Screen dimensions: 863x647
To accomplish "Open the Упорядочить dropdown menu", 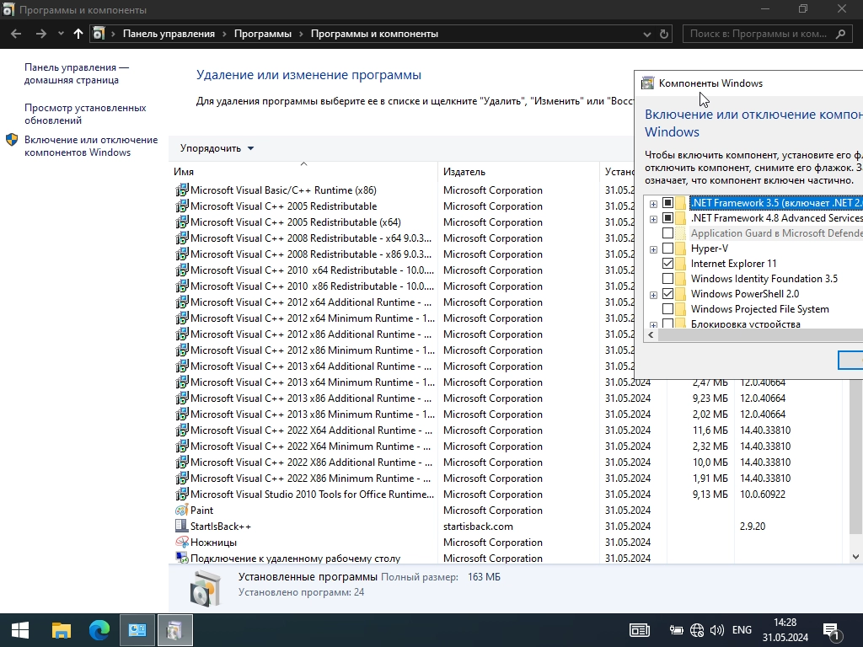I will point(217,148).
